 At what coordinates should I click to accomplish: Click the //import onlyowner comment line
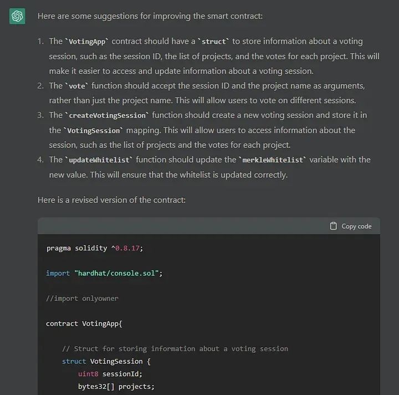pyautogui.click(x=82, y=299)
